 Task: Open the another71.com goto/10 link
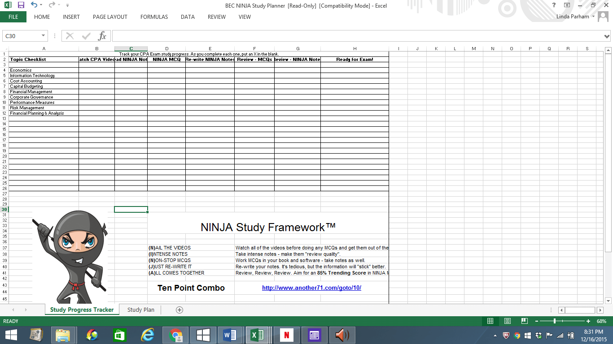311,288
